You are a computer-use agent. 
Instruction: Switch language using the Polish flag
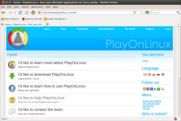click(154, 75)
